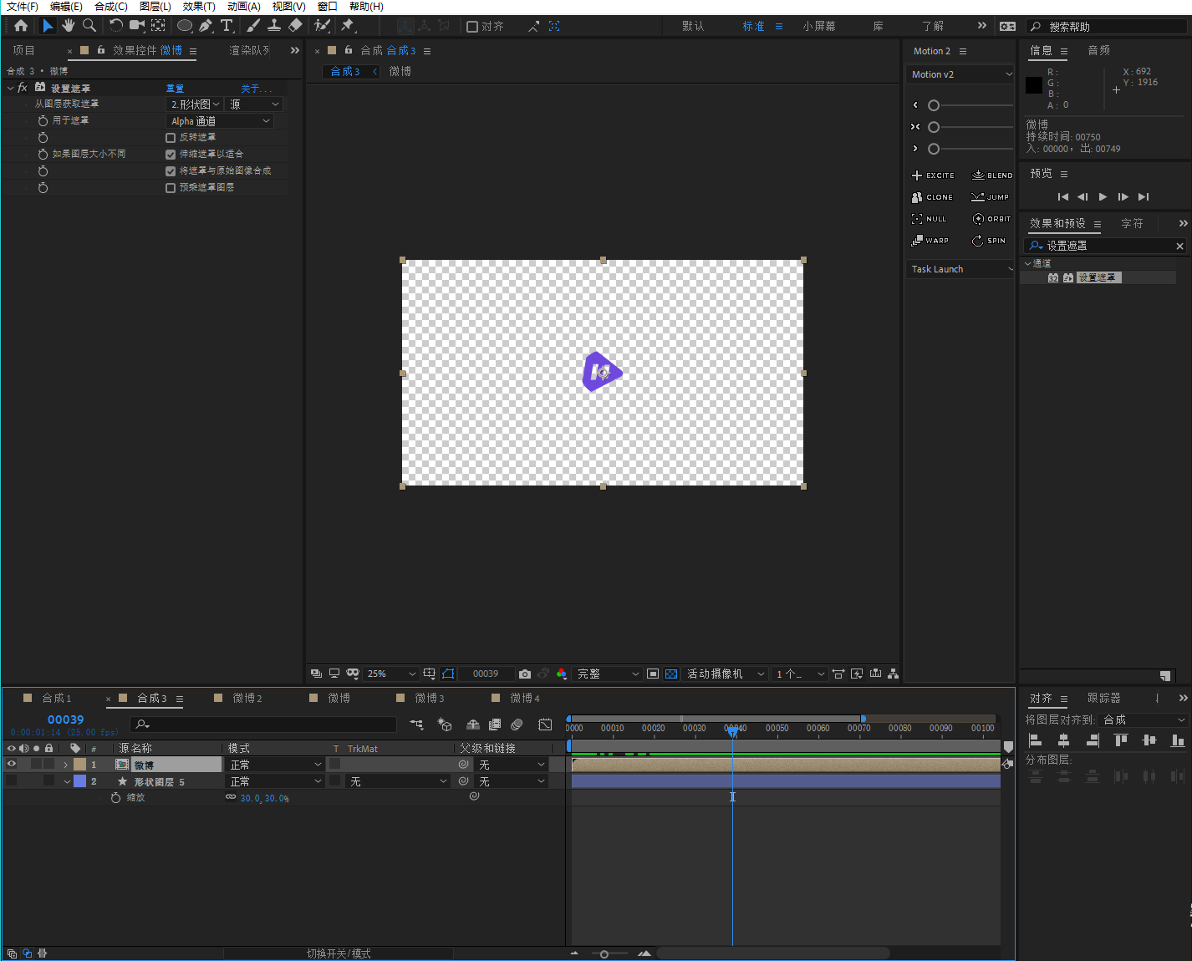The height and width of the screenshot is (961, 1192).
Task: Take a snapshot with the camera icon
Action: [x=525, y=674]
